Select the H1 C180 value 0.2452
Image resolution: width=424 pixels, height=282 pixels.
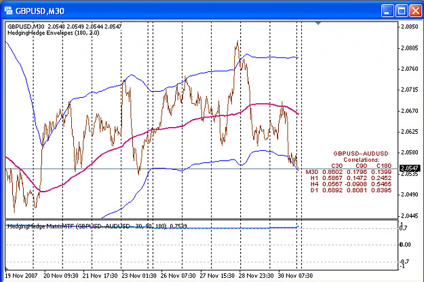[381, 178]
